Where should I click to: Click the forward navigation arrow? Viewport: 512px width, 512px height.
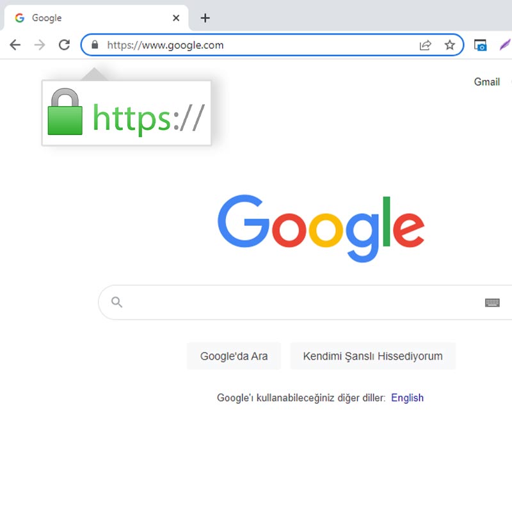pyautogui.click(x=40, y=45)
